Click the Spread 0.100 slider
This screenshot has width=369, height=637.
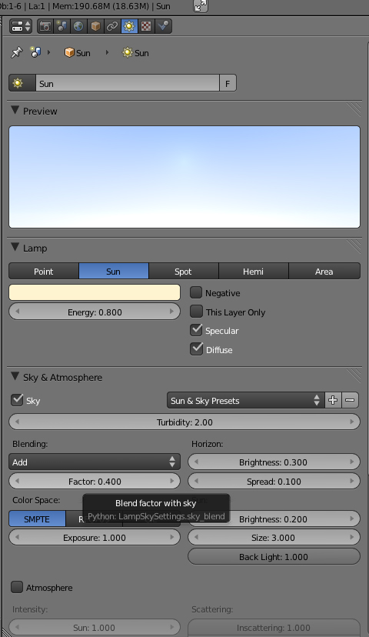[274, 482]
